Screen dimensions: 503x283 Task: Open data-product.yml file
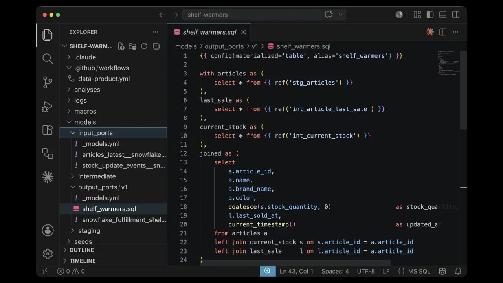click(113, 79)
